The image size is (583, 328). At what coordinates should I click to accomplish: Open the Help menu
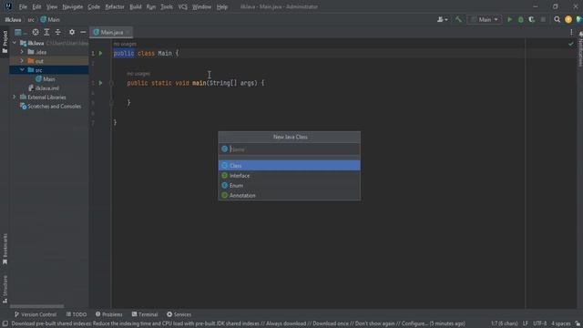(222, 6)
